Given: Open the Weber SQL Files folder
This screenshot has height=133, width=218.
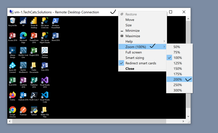Looking at the screenshot, I should [45, 112].
